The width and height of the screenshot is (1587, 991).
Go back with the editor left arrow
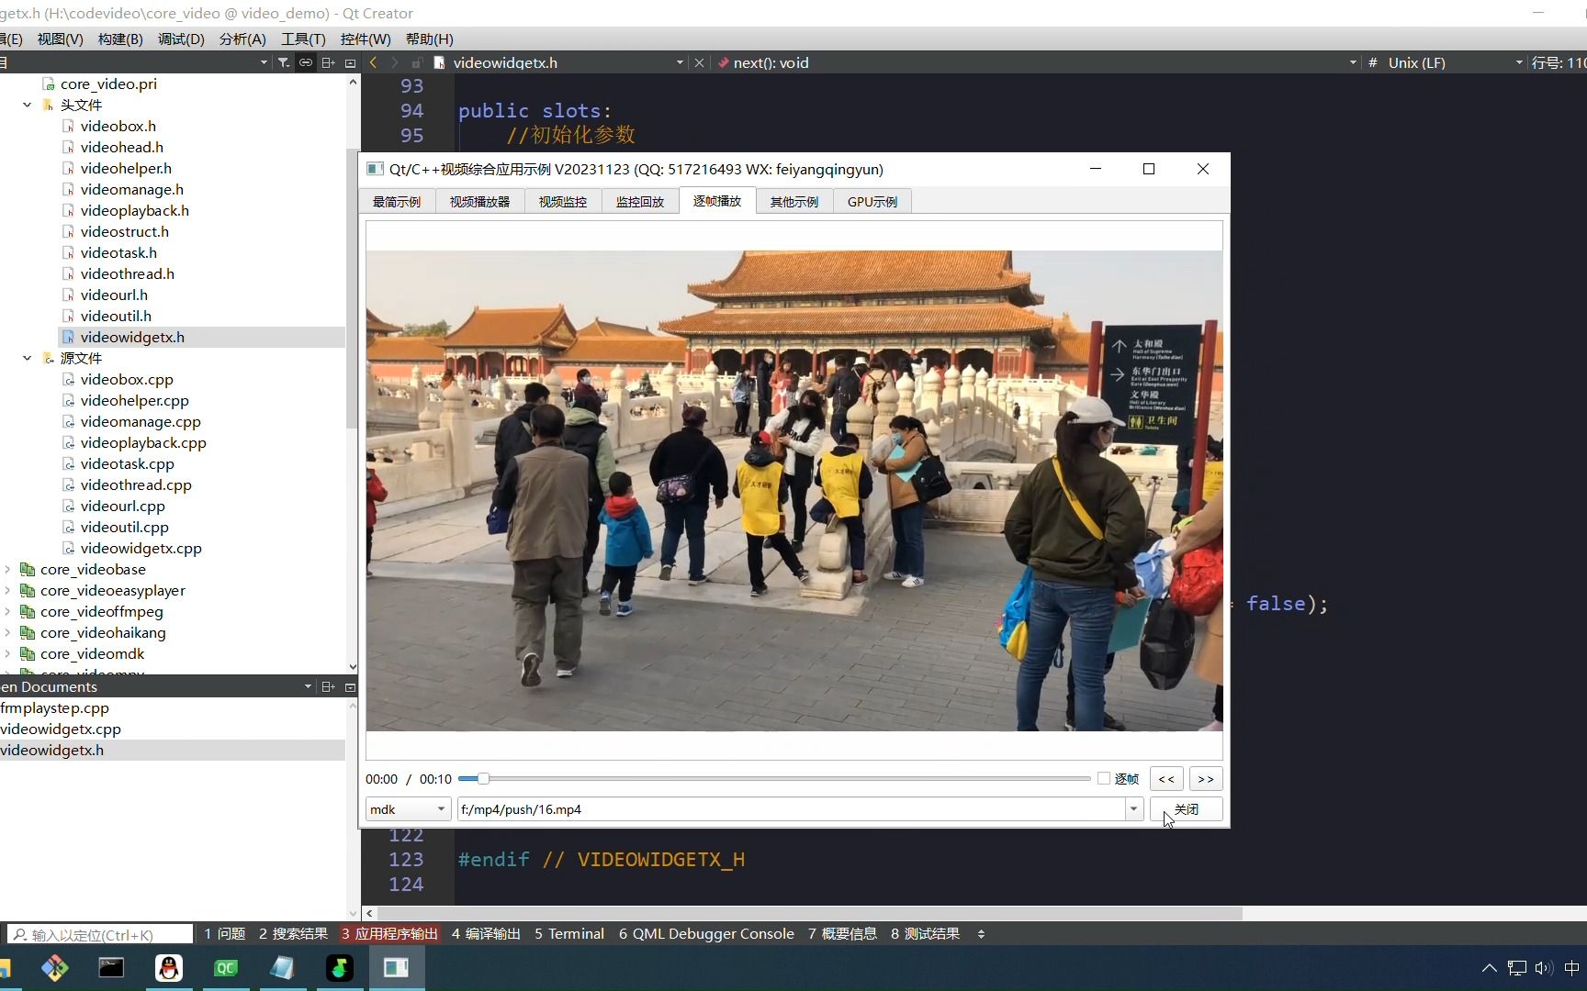click(x=373, y=62)
